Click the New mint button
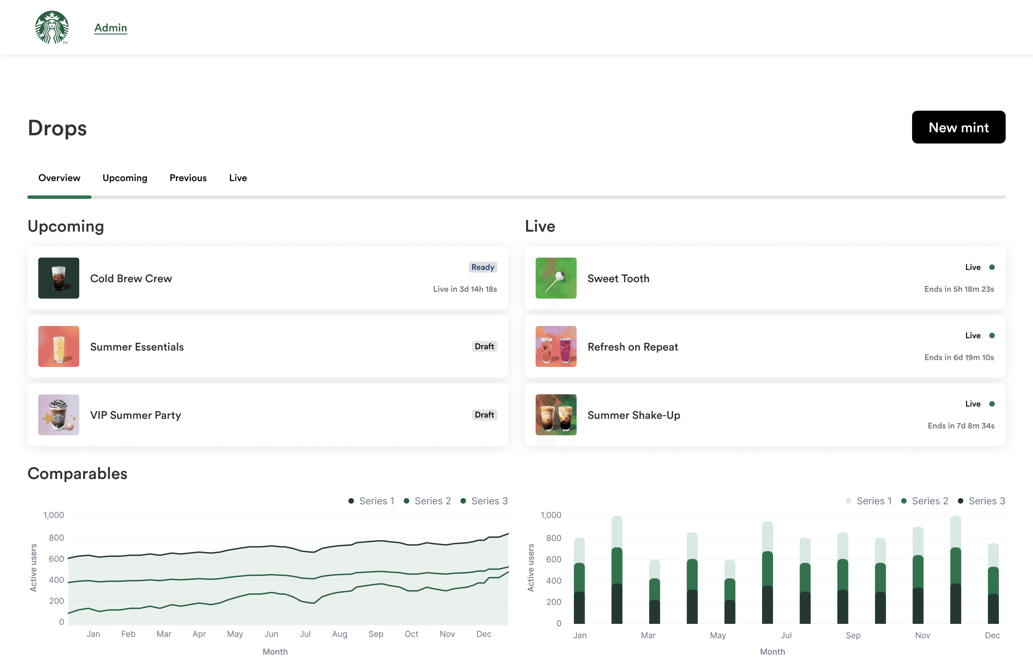This screenshot has width=1033, height=671. [958, 127]
